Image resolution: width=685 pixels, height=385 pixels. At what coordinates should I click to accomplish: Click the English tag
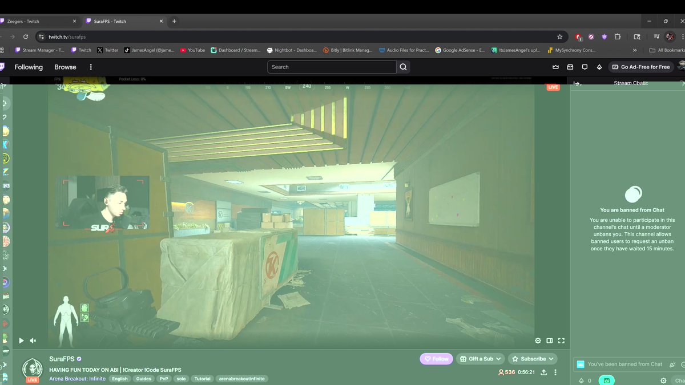click(120, 379)
